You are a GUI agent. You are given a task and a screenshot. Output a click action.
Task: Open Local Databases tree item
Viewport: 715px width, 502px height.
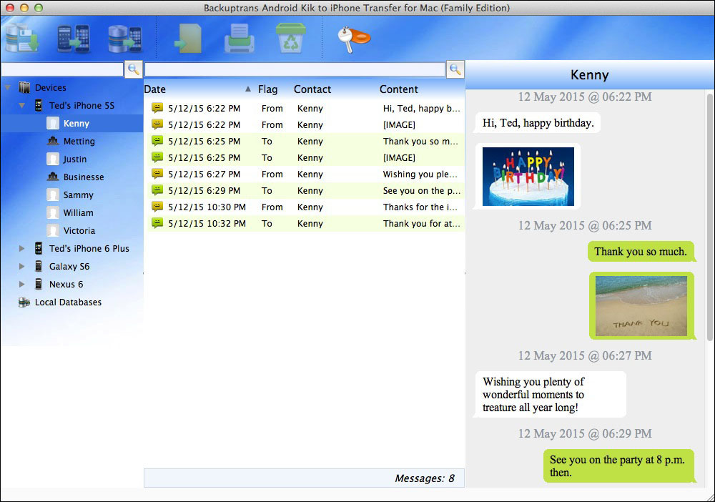point(69,302)
